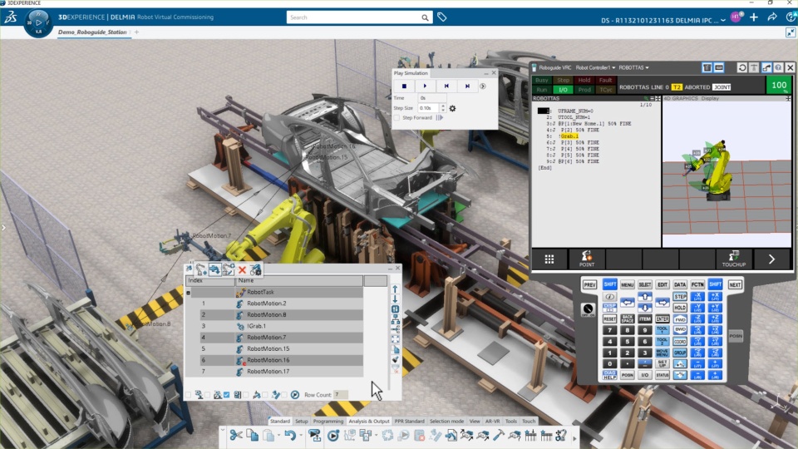Switch to the Analysis & Output tab
798x449 pixels.
(x=369, y=421)
